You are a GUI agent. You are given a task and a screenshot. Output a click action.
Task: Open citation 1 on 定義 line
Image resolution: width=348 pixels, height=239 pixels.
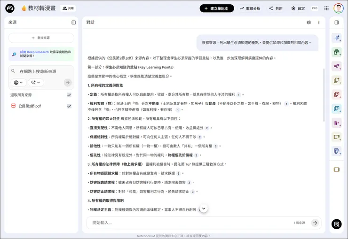[x=239, y=94]
